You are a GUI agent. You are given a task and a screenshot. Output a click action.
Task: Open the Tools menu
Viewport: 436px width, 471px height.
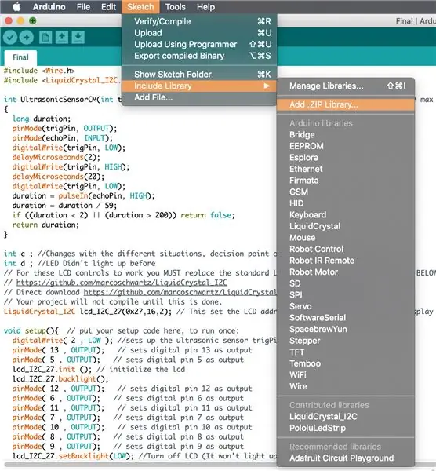175,6
